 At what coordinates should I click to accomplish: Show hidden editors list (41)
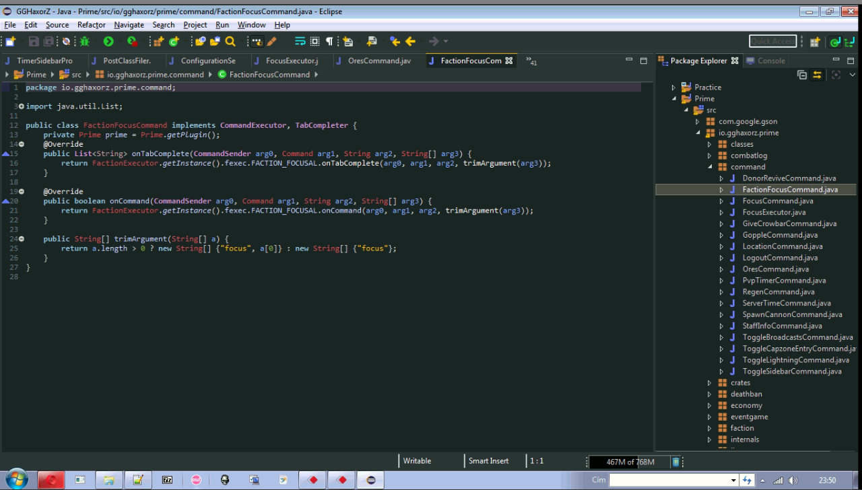tap(531, 61)
